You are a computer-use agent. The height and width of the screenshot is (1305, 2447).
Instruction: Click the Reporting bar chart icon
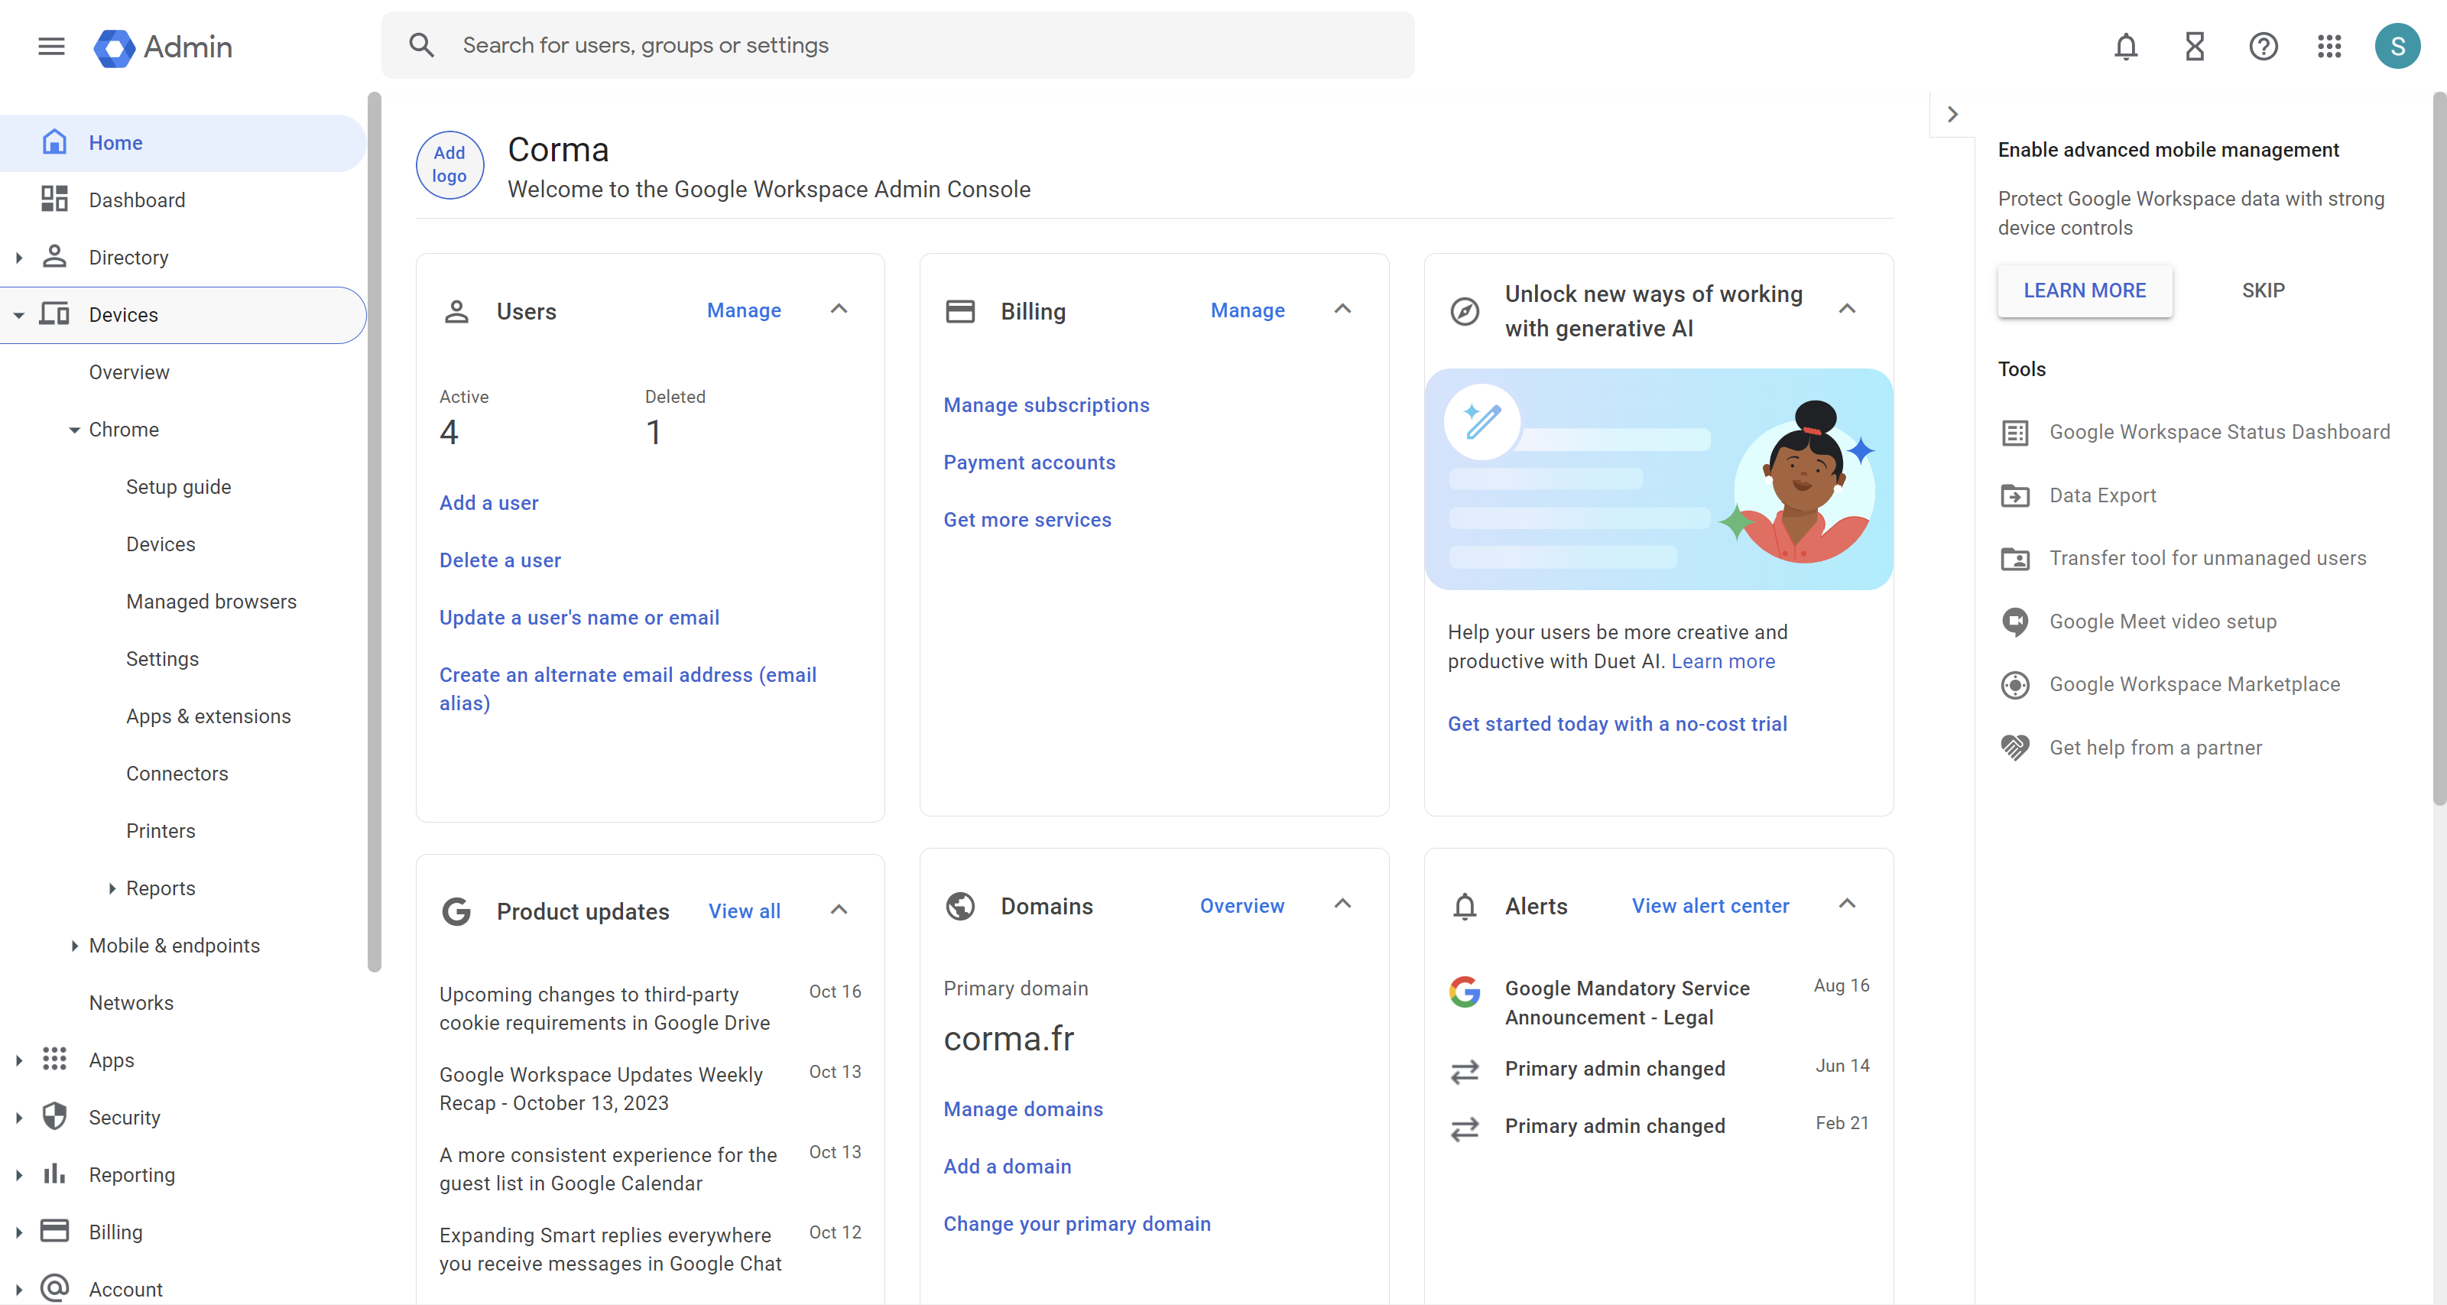[55, 1174]
